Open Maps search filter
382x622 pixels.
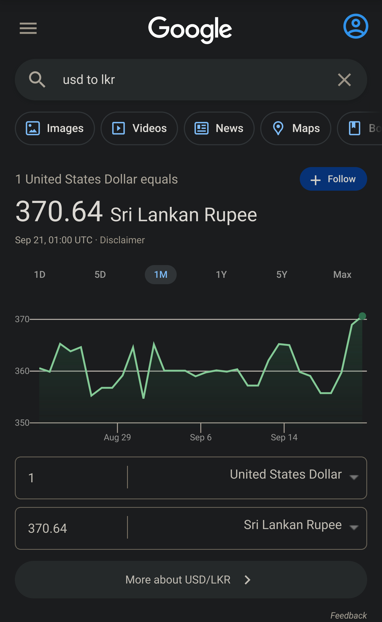(296, 128)
